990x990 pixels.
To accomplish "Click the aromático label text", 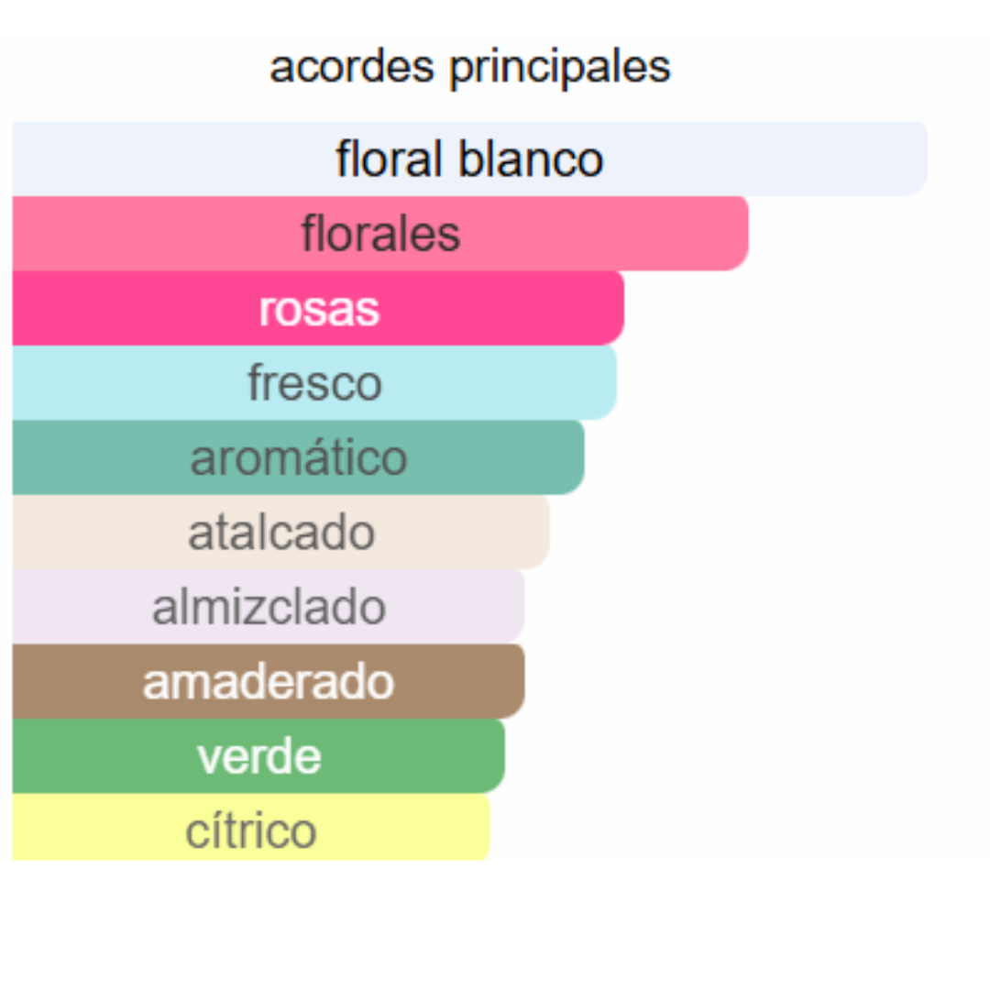I will pyautogui.click(x=299, y=456).
